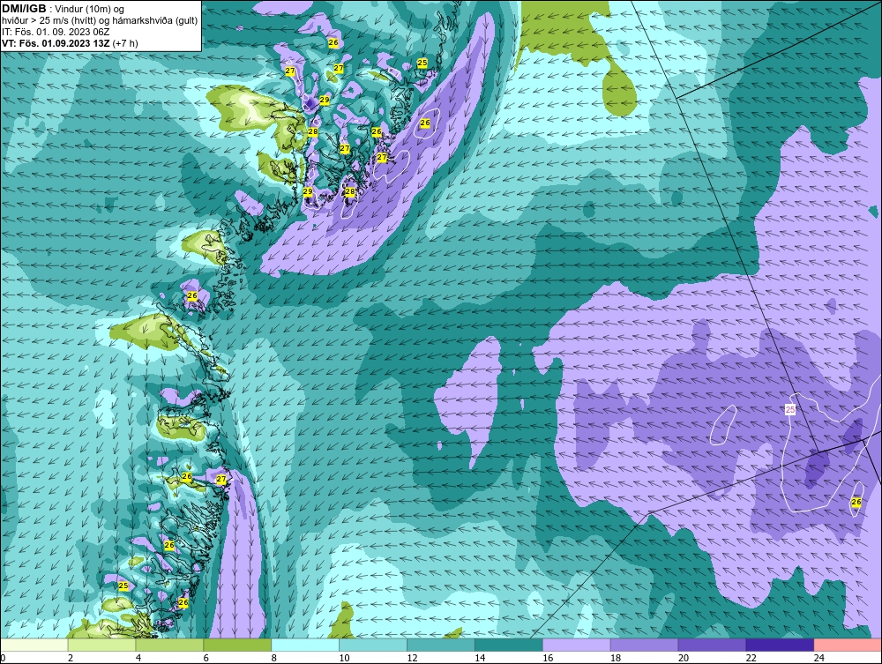Click the 12–14 m/s teal legend swatch
882x664 pixels.
(x=441, y=645)
